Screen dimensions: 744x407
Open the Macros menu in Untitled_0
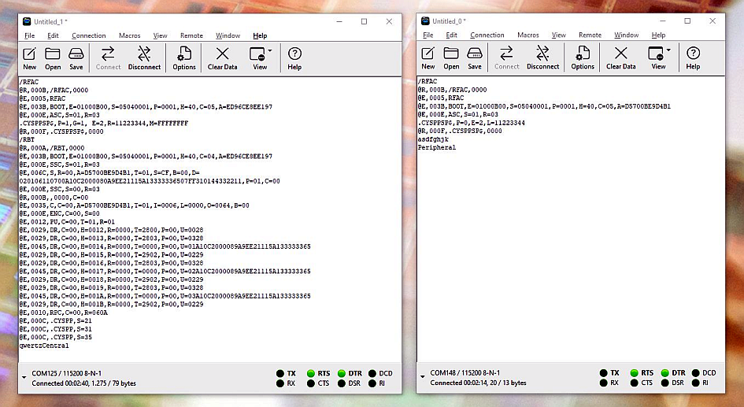point(527,35)
